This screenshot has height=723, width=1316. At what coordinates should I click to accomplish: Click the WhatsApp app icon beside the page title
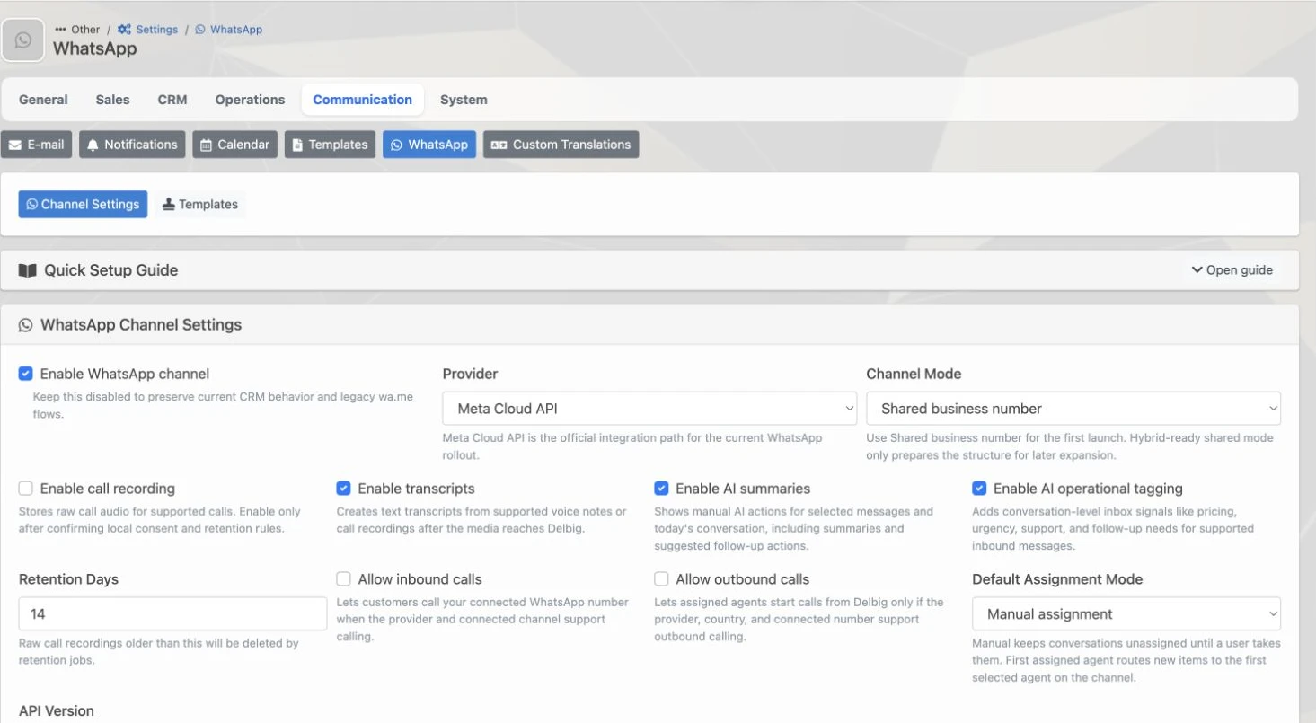pos(23,40)
